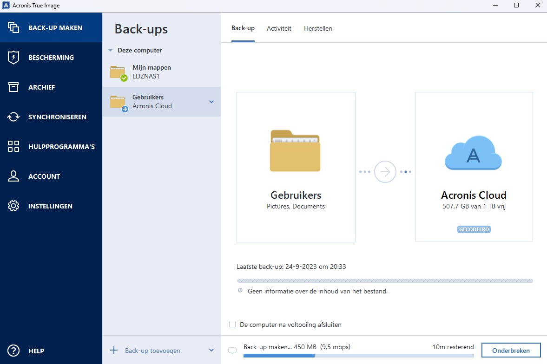This screenshot has height=364, width=547.
Task: Click the grey dot before Geen informatie
Action: pos(240,290)
